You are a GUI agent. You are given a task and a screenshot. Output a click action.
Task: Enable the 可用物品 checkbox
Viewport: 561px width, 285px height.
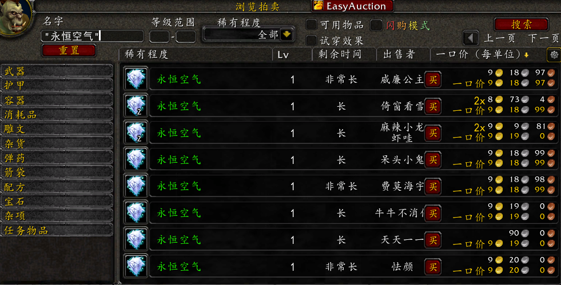311,25
